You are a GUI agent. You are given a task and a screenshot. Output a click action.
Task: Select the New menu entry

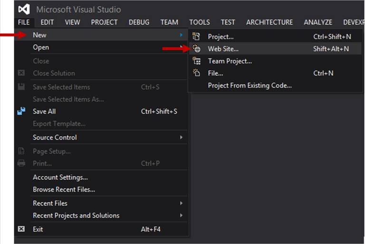[x=101, y=35]
